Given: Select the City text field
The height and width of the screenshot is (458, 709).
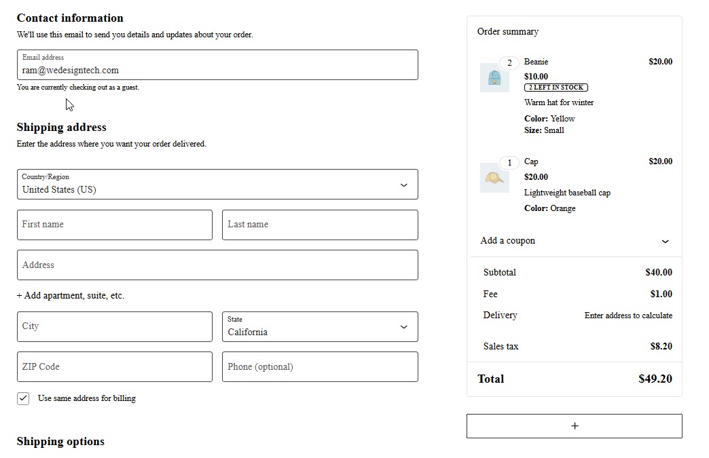Looking at the screenshot, I should pos(115,327).
